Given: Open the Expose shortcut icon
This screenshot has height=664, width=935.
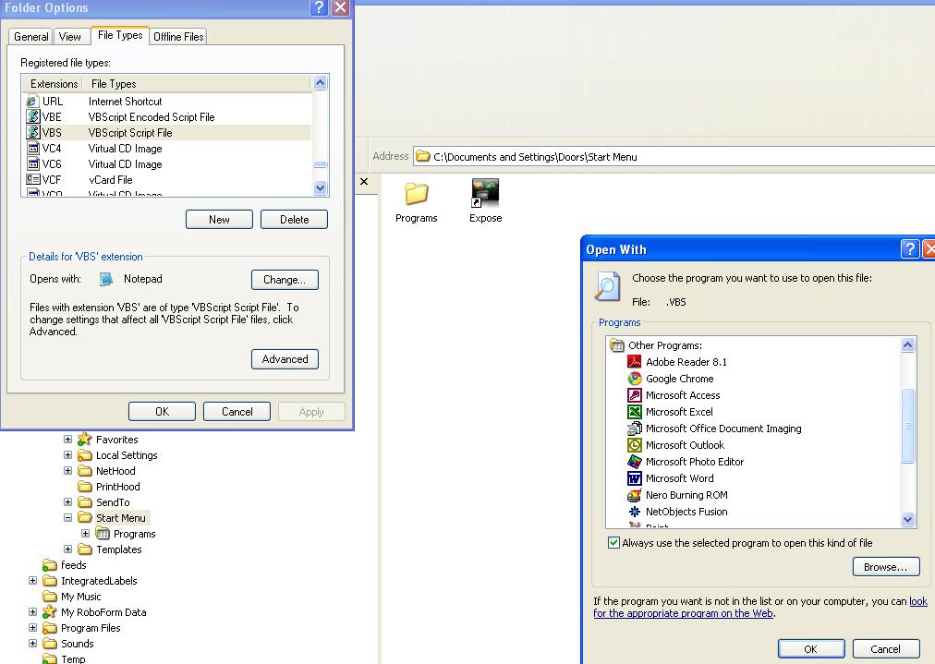Looking at the screenshot, I should [x=485, y=194].
